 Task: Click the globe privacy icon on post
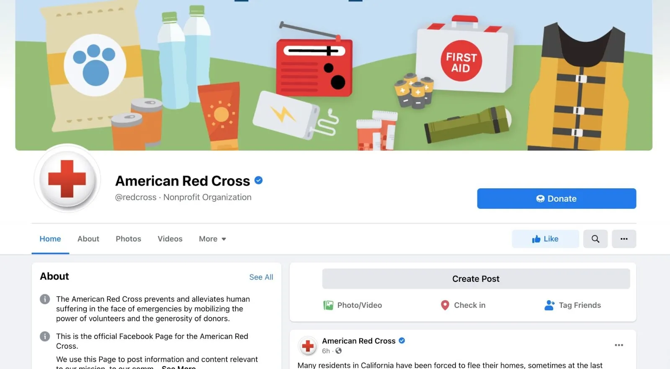click(338, 351)
